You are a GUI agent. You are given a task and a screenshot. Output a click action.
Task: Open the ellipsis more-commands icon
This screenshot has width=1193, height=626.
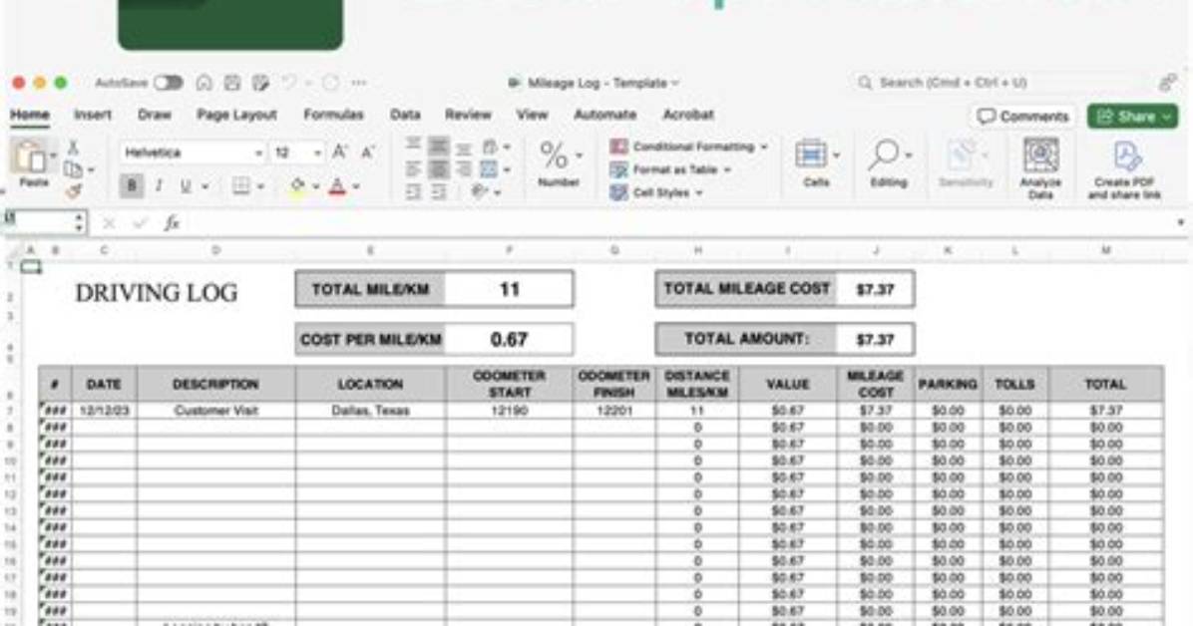pos(358,83)
